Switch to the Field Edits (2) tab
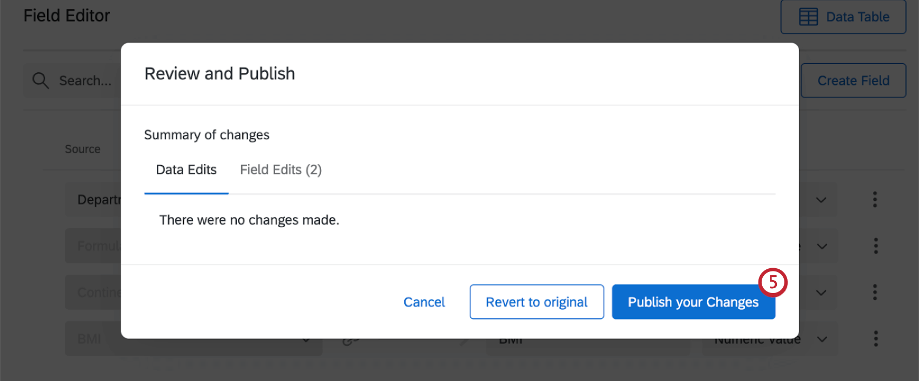The image size is (919, 381). [x=281, y=170]
